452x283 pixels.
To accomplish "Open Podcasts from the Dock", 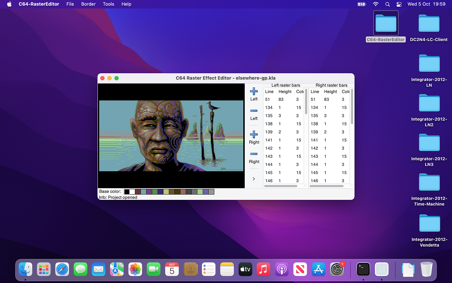I will pyautogui.click(x=282, y=270).
